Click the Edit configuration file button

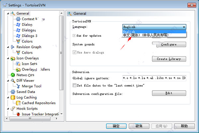169,93
